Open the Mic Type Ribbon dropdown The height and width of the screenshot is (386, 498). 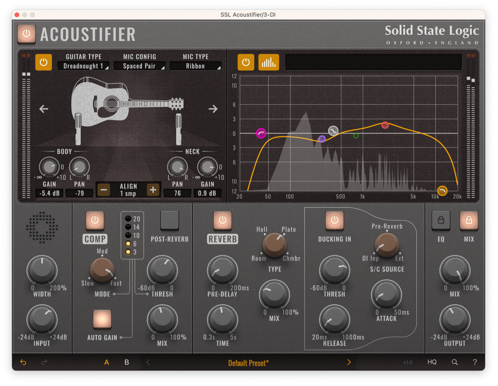[x=195, y=66]
